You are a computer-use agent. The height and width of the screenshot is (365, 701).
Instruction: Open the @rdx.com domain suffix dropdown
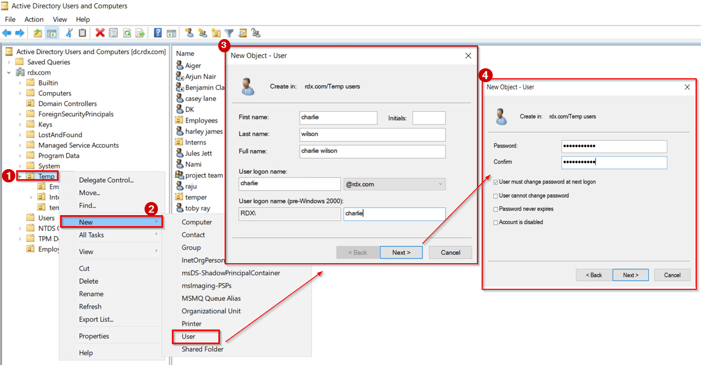point(440,184)
